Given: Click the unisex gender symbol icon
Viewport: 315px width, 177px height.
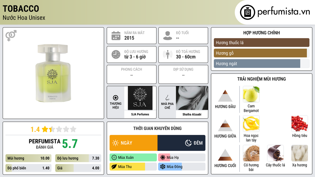Looking at the screenshot, I should pyautogui.click(x=11, y=36).
